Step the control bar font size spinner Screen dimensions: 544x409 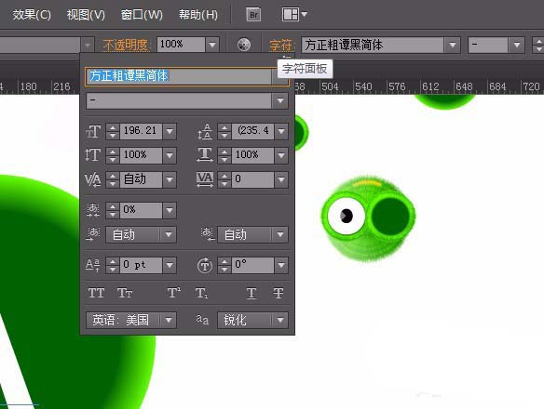click(538, 45)
